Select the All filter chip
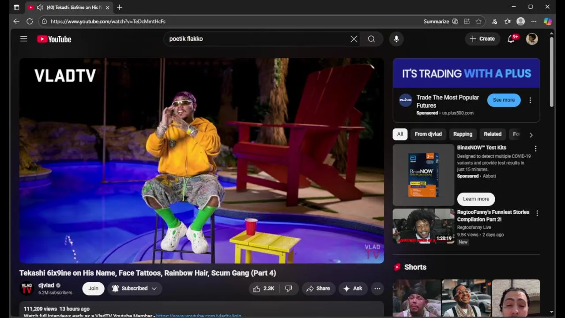This screenshot has width=565, height=318. pos(400,134)
